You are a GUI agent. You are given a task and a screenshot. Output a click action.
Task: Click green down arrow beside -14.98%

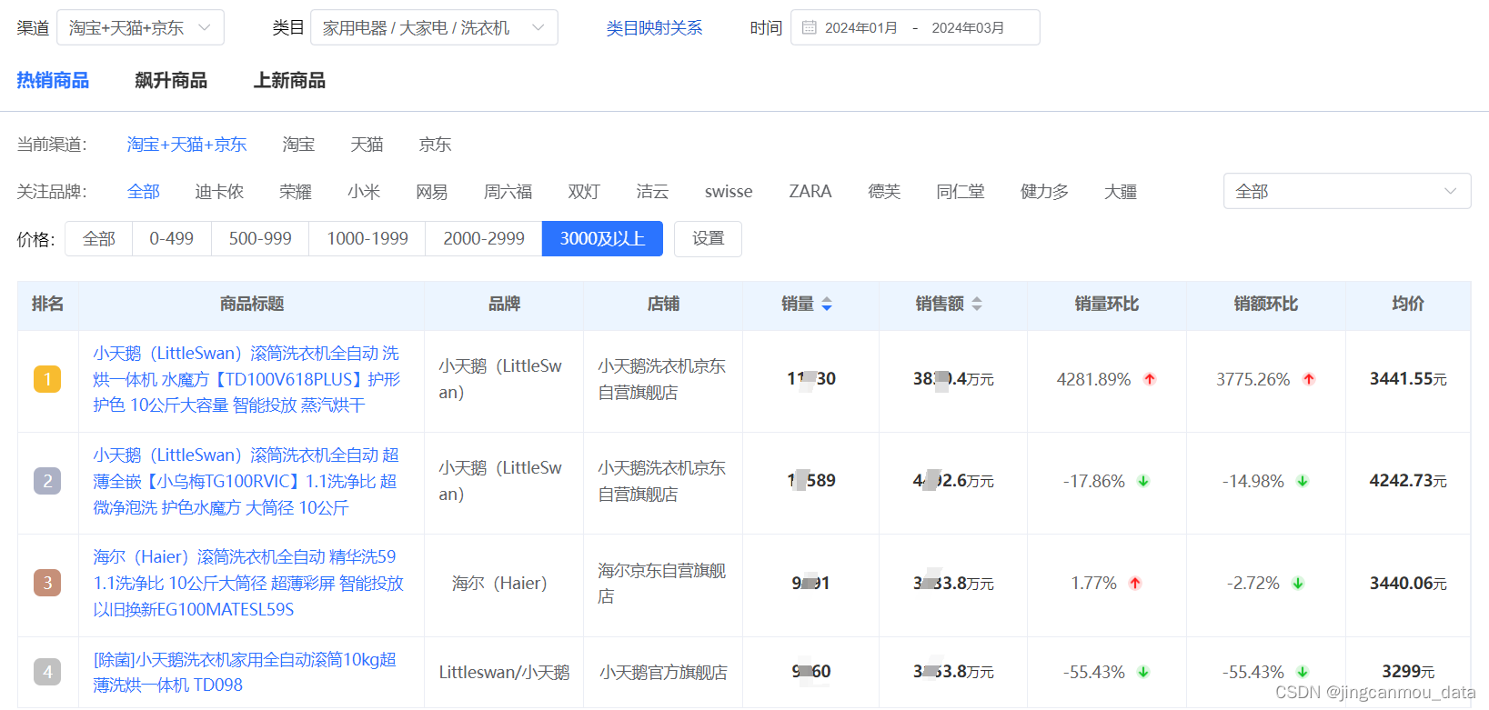[x=1303, y=481]
